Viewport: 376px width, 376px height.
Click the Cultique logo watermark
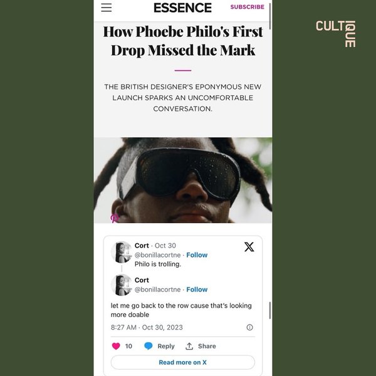[x=336, y=33]
